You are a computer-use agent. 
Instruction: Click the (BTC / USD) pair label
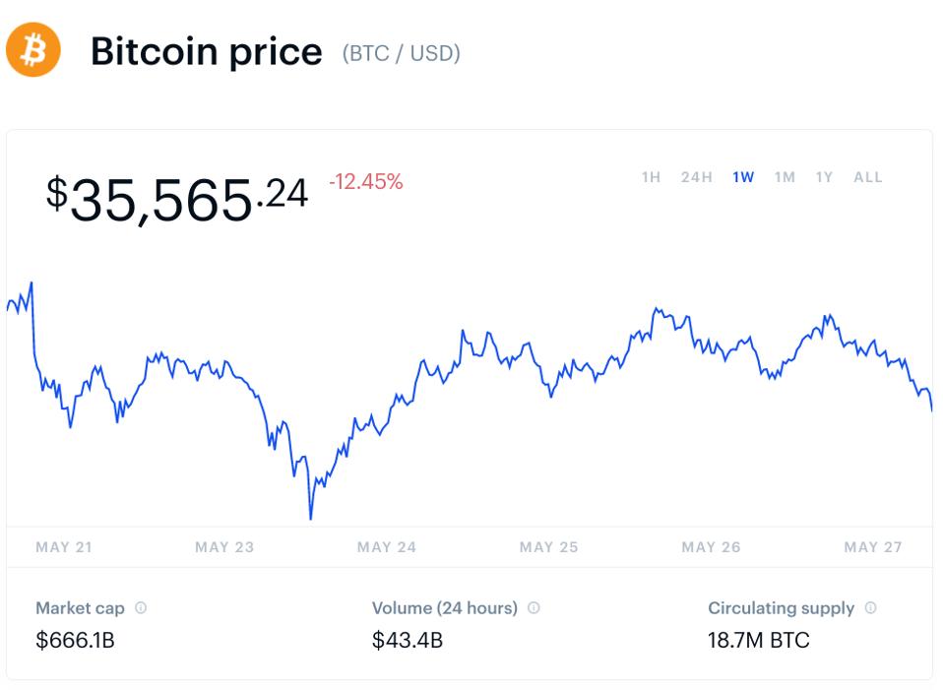401,53
